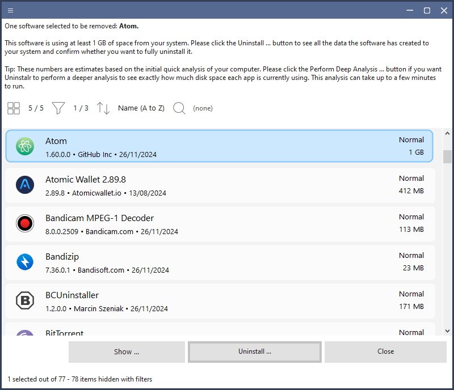
Task: Click the 113 MB size value
Action: [411, 230]
